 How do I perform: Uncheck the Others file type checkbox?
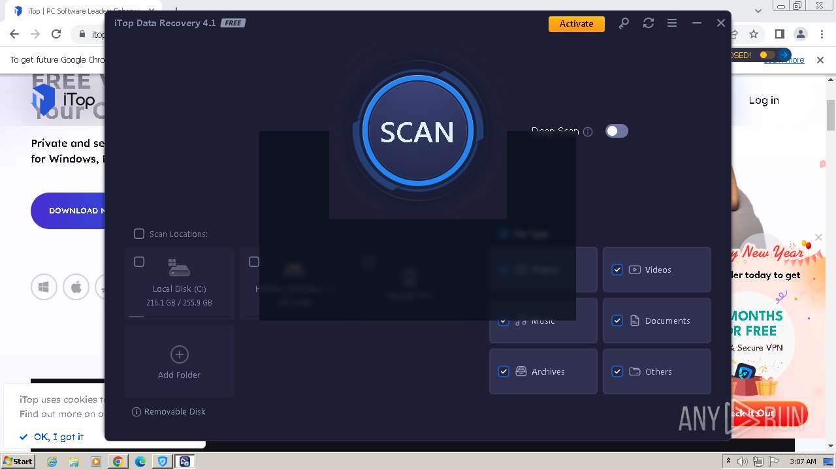617,371
